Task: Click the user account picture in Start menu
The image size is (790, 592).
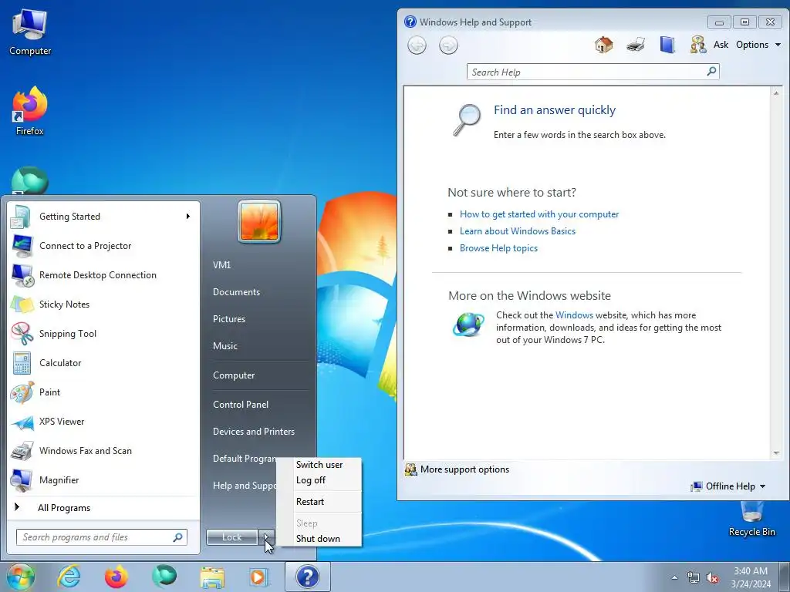Action: pos(259,221)
